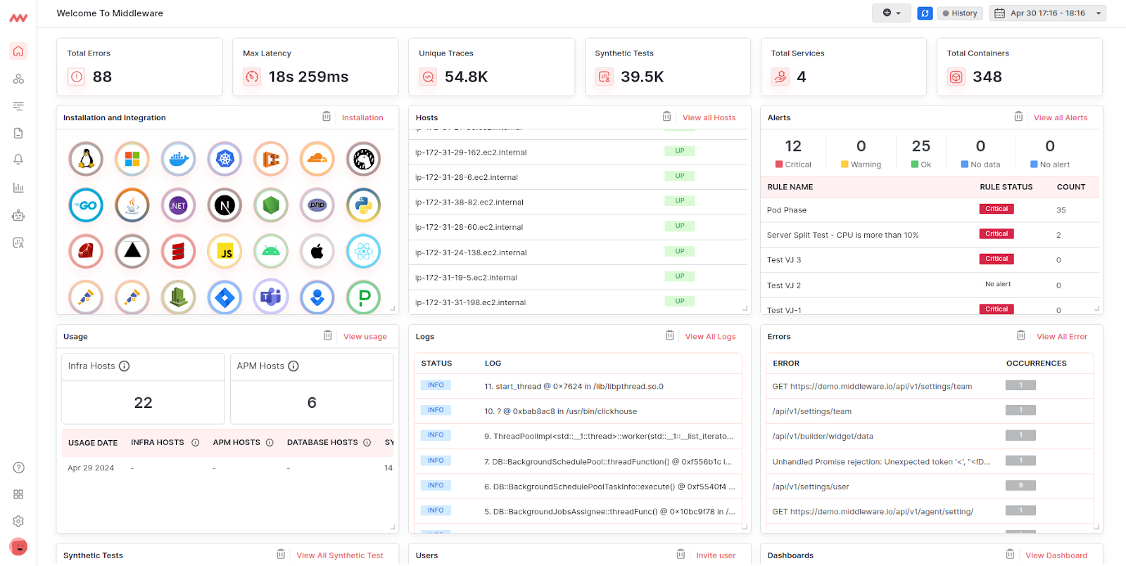Open the Apr 30 17:16 - 18:16 date range dropdown
This screenshot has height=566, width=1126.
pos(1047,13)
